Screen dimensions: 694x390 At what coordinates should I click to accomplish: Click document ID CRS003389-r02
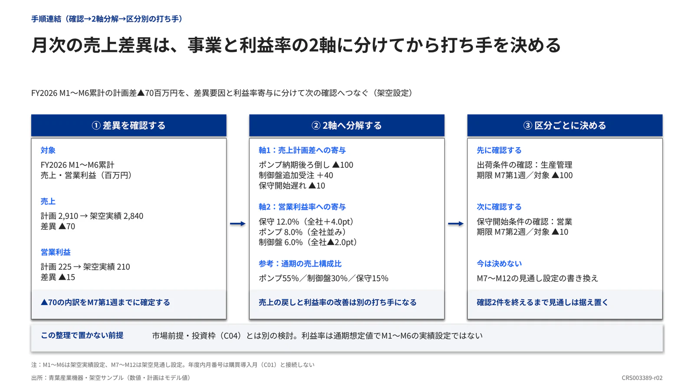(642, 378)
